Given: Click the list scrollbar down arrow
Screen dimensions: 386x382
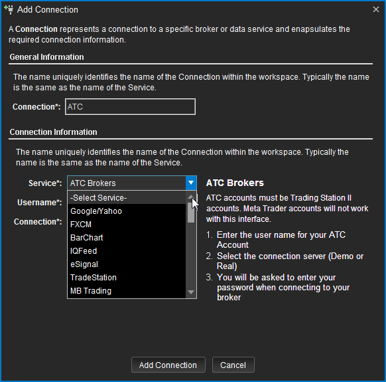Looking at the screenshot, I should click(x=191, y=292).
